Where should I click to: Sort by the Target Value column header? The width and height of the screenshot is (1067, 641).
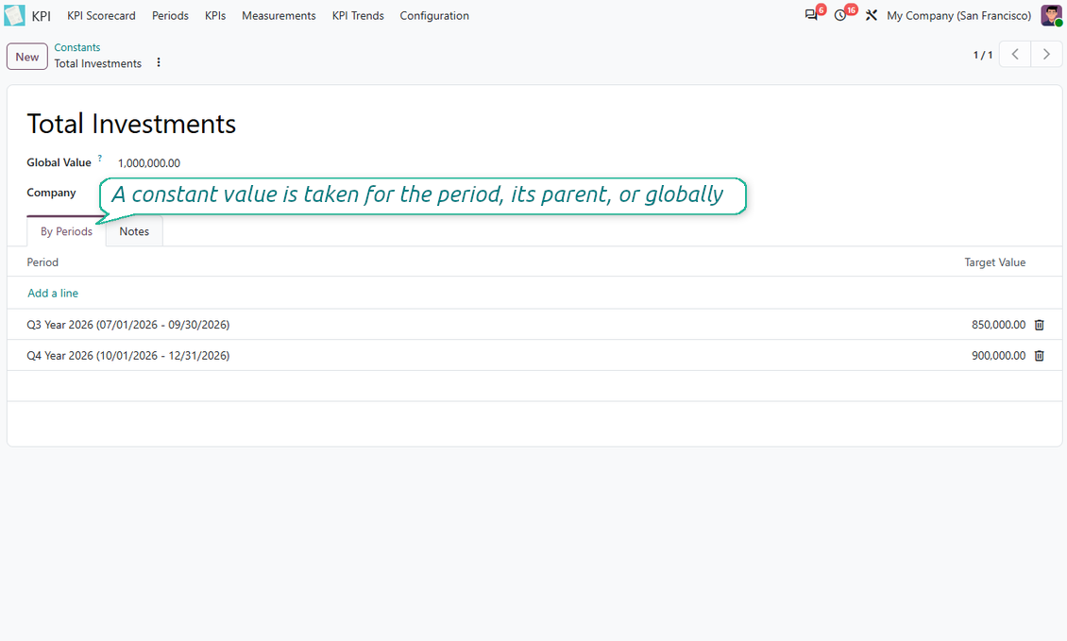tap(995, 262)
